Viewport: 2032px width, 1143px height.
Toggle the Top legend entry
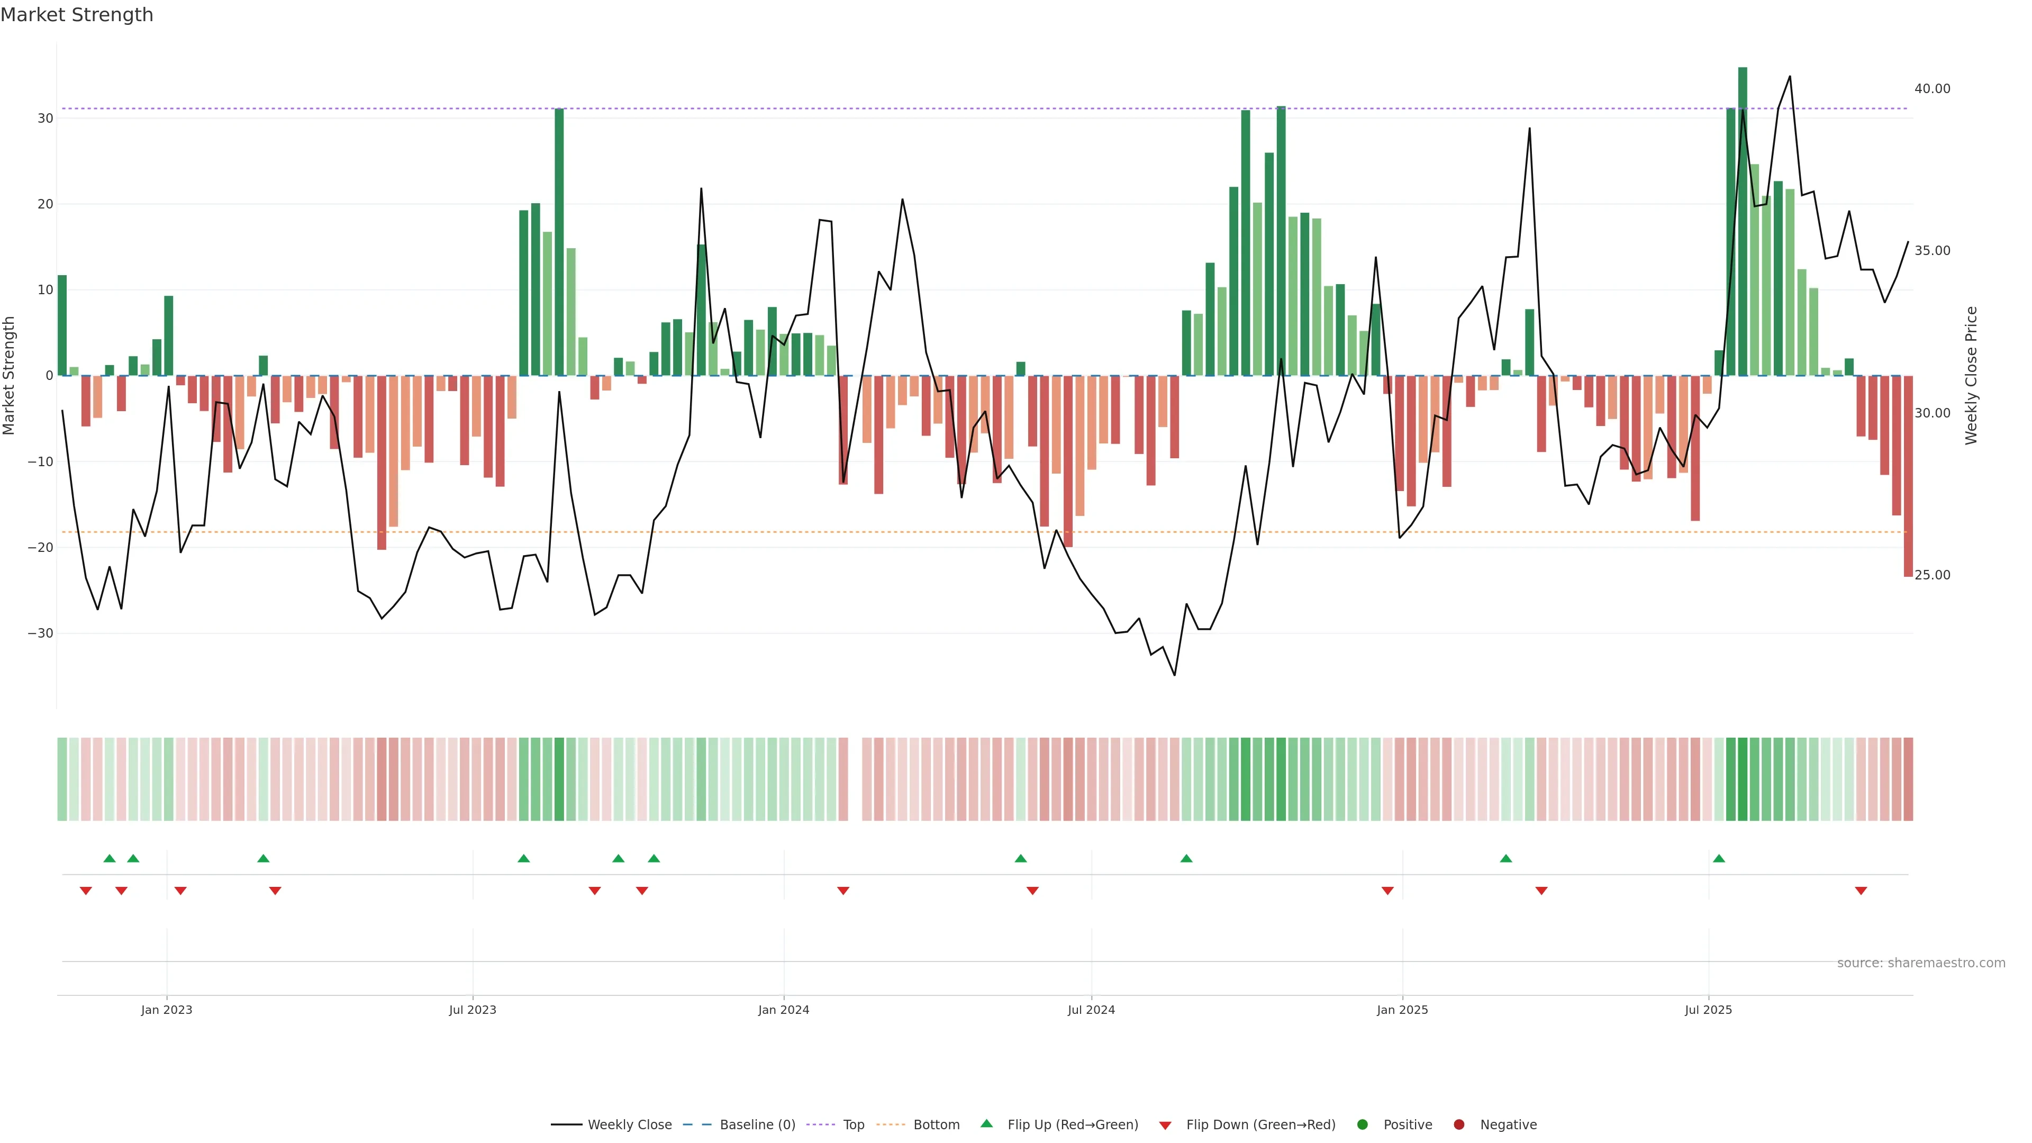852,1125
